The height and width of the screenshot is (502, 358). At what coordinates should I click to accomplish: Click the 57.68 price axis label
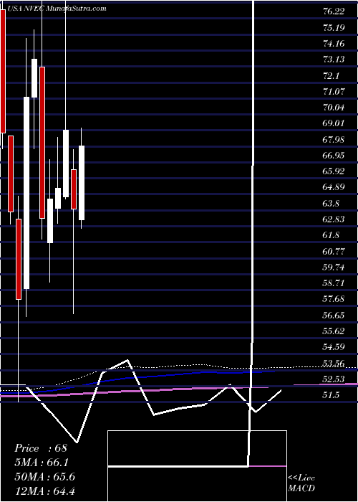click(334, 299)
